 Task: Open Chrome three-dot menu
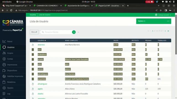[174, 10]
